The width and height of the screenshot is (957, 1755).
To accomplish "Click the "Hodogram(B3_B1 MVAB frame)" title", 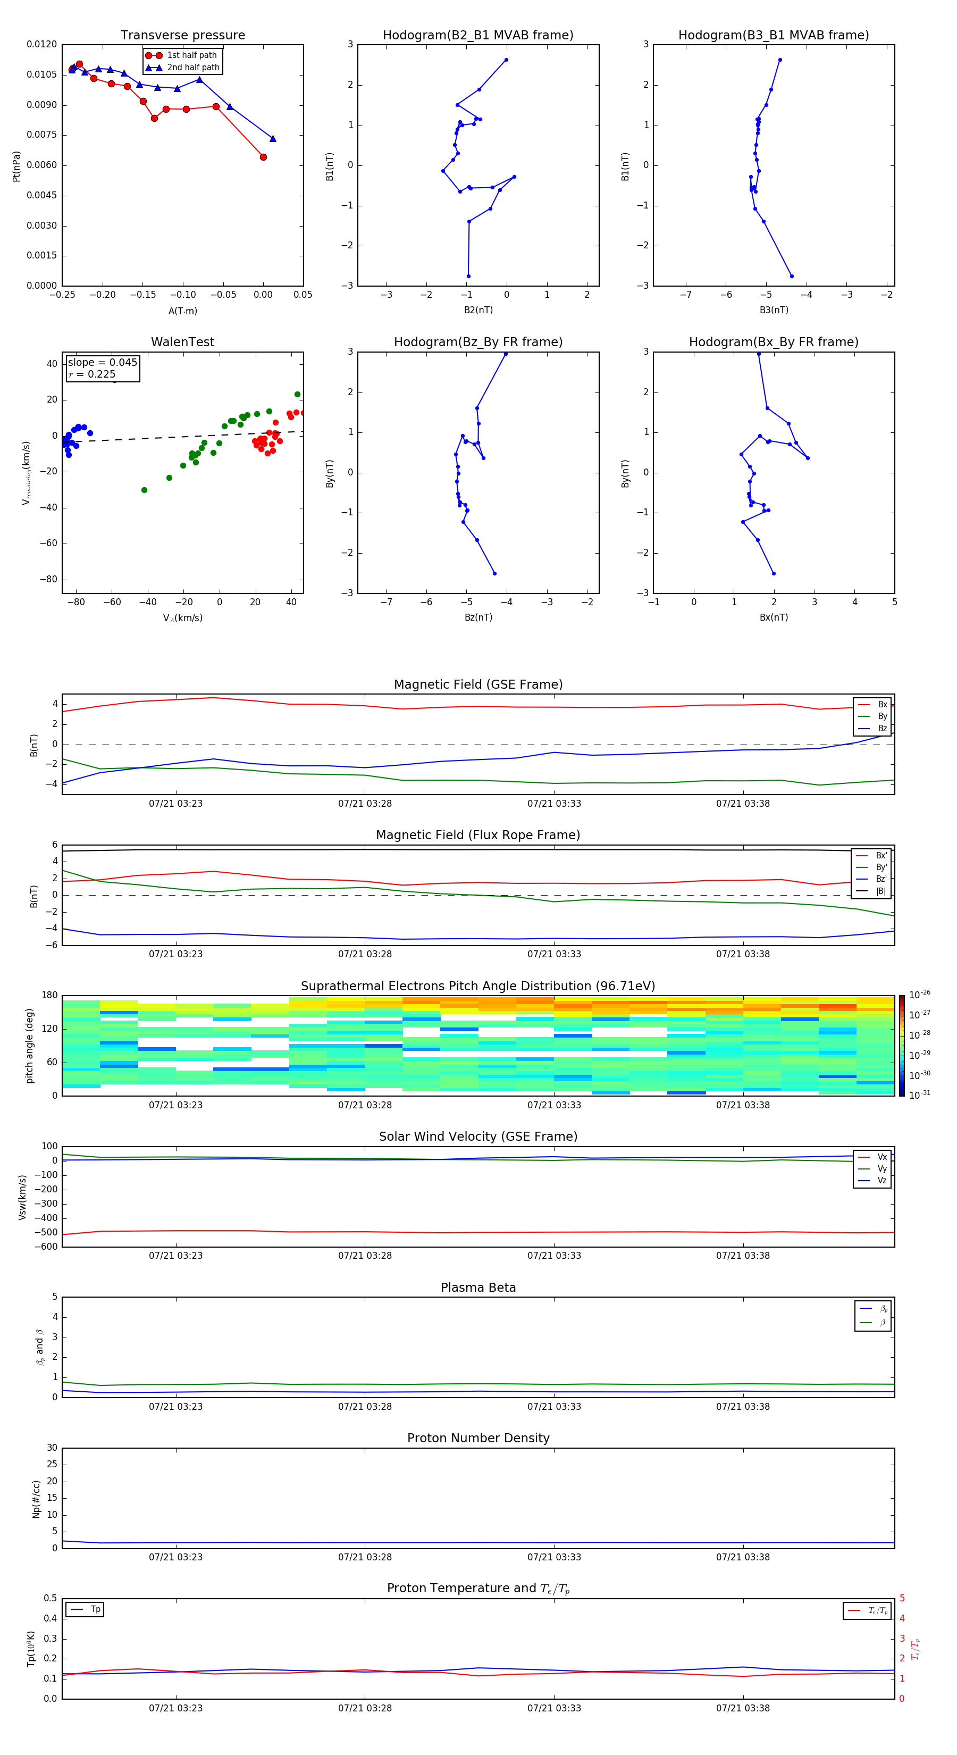I will click(x=774, y=35).
